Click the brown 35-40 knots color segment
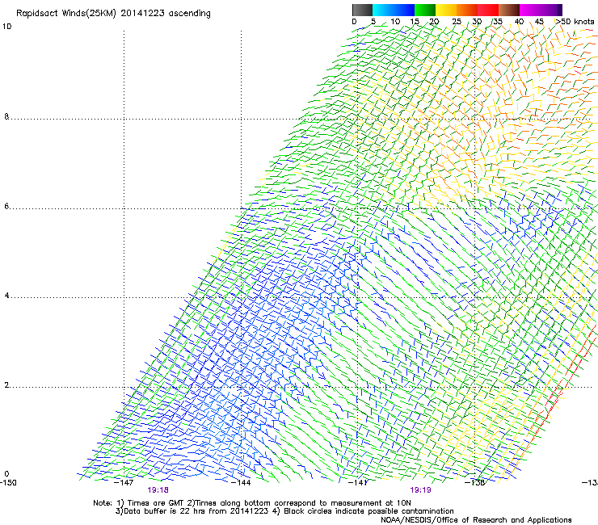 (x=509, y=10)
